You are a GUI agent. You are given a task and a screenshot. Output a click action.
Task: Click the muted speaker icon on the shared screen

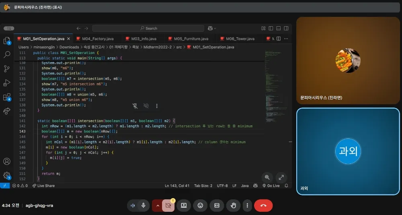tap(146, 106)
